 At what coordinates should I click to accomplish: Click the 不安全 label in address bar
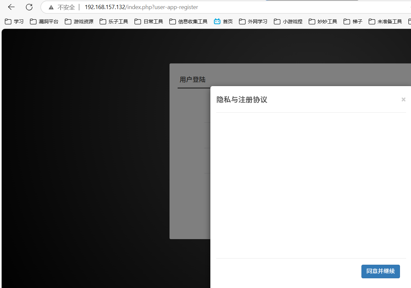point(66,7)
